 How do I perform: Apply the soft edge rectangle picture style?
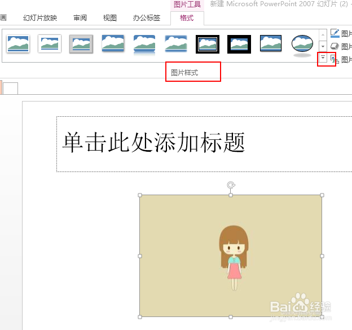176,43
